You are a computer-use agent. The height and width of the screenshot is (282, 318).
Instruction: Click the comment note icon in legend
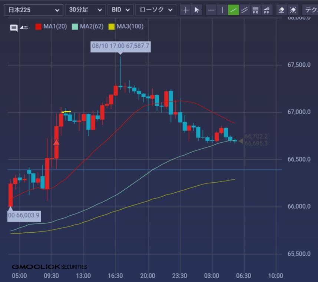coord(14,28)
